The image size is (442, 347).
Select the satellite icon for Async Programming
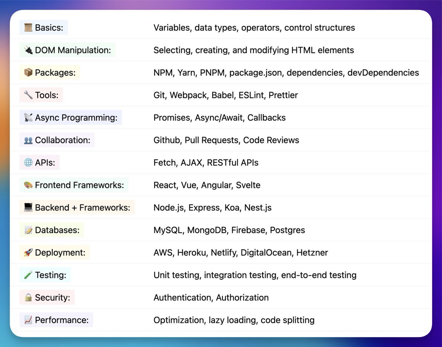coord(28,117)
